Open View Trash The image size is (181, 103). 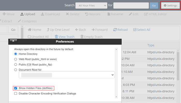pos(65,37)
